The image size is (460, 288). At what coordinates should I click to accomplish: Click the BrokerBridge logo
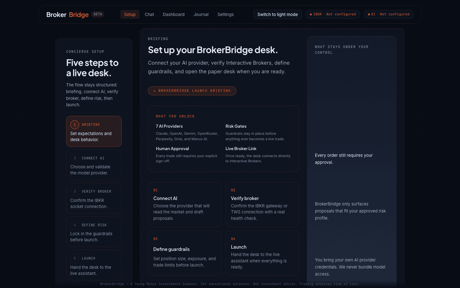[68, 14]
